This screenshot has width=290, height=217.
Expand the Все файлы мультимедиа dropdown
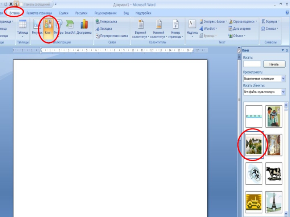(283, 92)
